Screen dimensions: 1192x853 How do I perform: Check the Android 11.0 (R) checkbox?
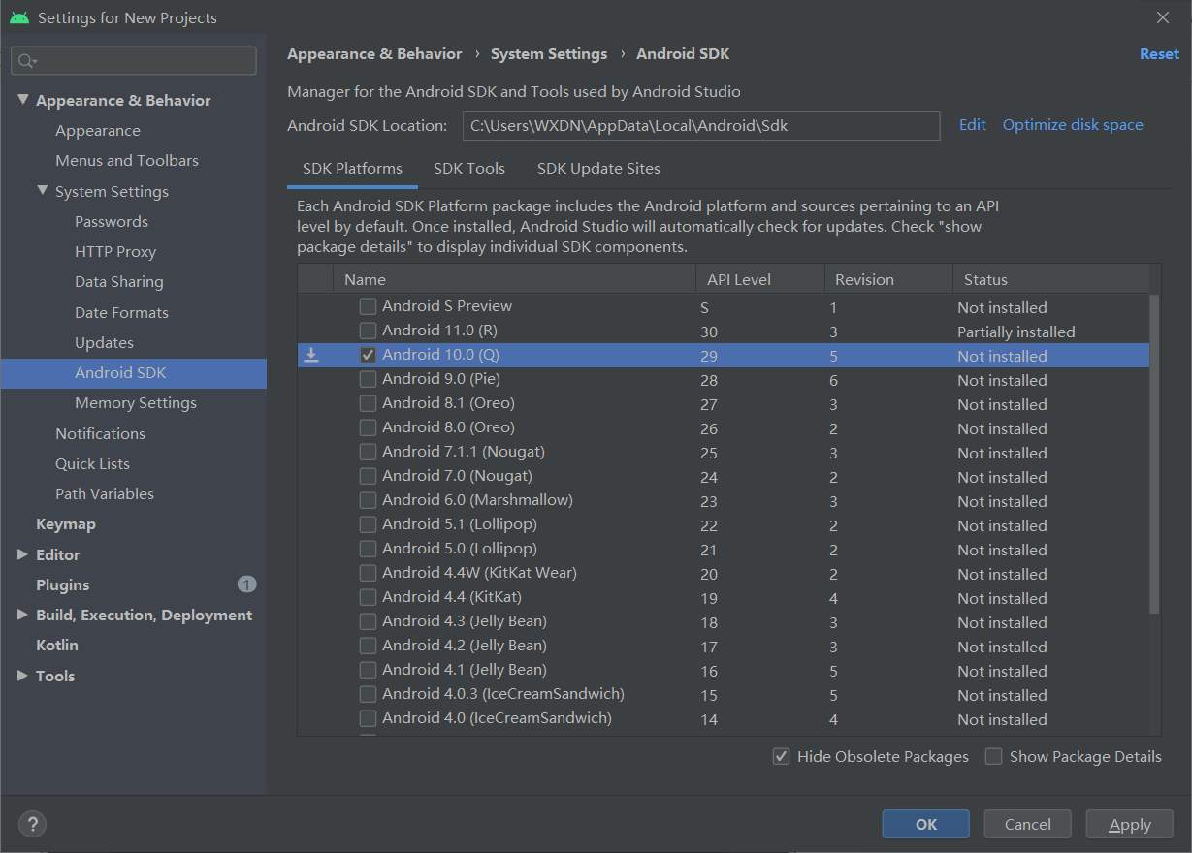coord(368,331)
